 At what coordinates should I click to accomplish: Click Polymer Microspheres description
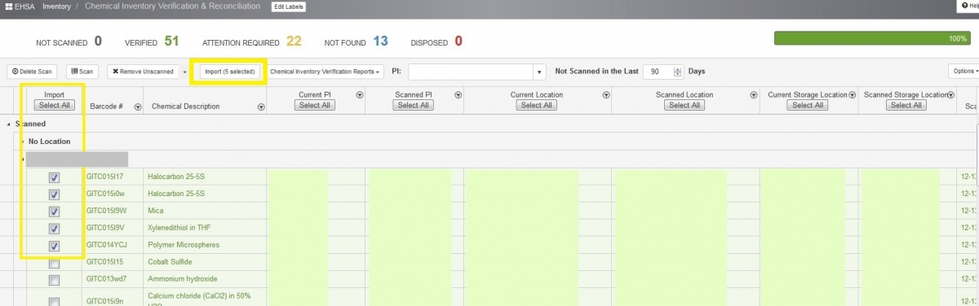(x=184, y=245)
